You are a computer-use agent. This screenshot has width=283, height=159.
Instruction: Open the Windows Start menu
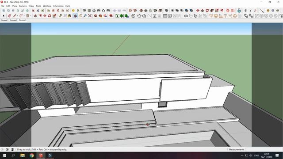(x=4, y=155)
